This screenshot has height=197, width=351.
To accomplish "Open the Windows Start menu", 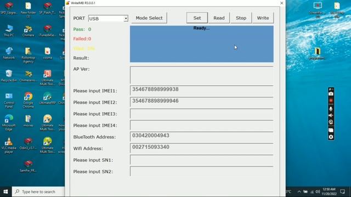I will point(6,192).
